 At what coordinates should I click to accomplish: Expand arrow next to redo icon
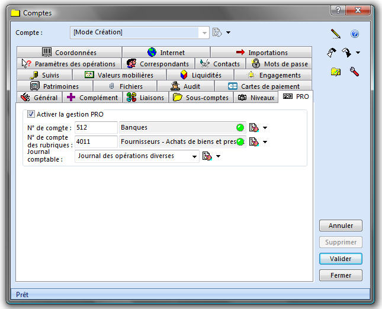tap(358, 53)
